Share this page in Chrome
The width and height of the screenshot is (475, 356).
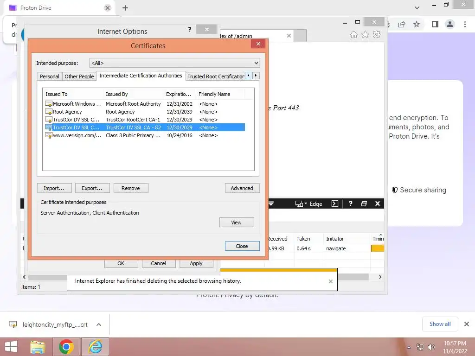(402, 24)
